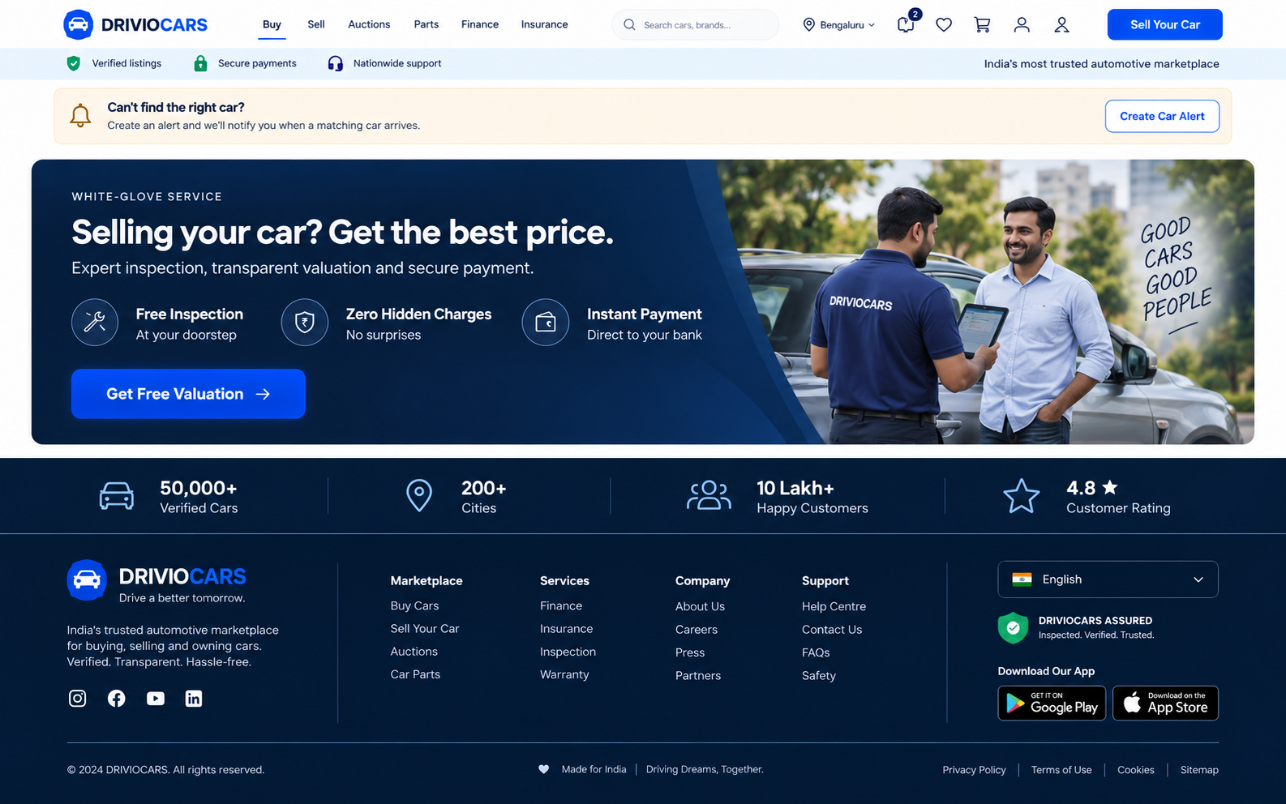Click the second profile icon near Sell button

click(x=1061, y=25)
